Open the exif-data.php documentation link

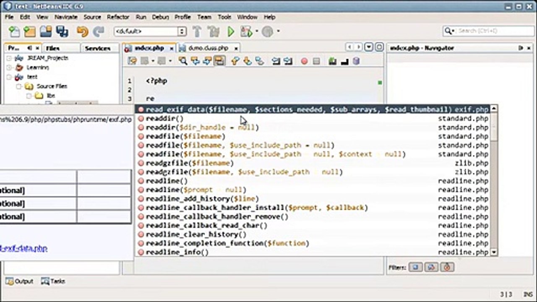pyautogui.click(x=23, y=248)
